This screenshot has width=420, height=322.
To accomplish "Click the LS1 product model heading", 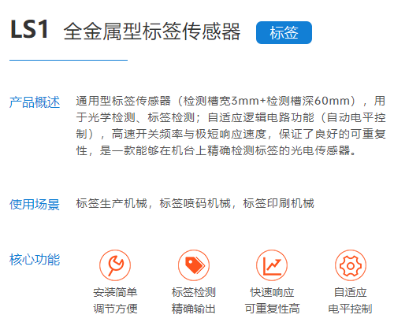I will tap(29, 29).
